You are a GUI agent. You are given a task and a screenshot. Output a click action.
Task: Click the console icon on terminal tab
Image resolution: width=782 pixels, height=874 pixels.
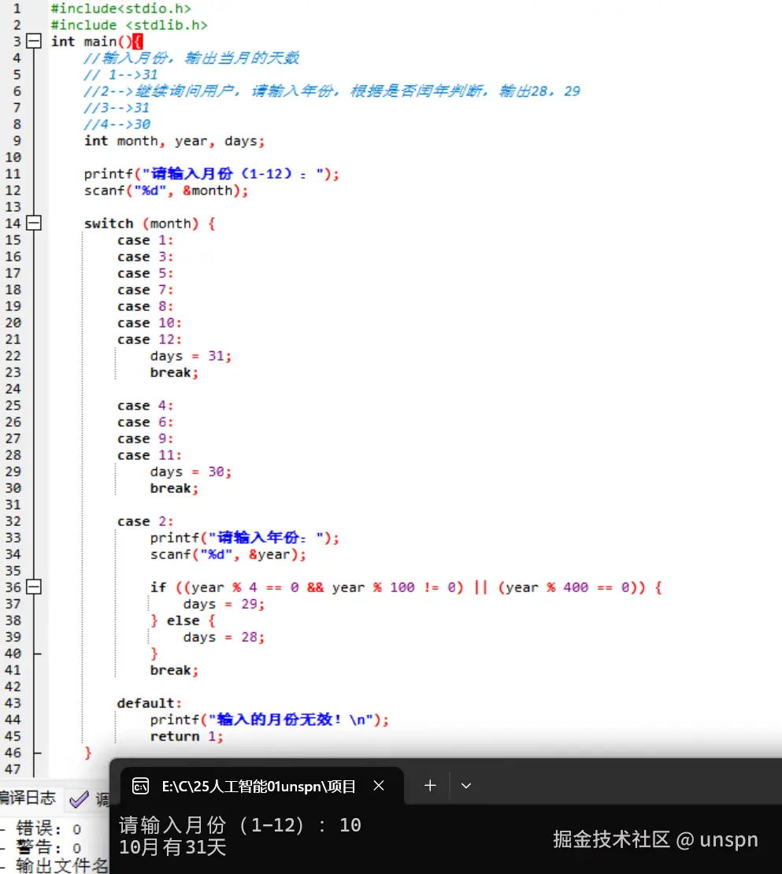(140, 786)
